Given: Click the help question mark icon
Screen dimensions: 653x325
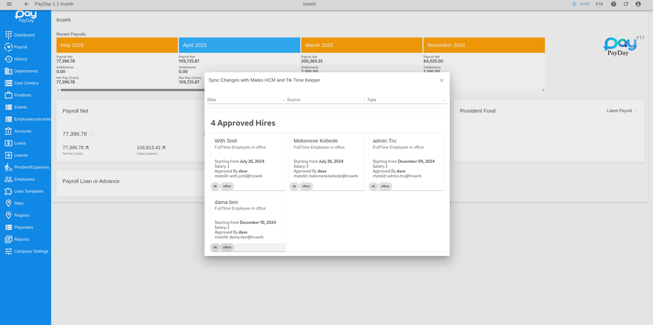Looking at the screenshot, I should [613, 4].
